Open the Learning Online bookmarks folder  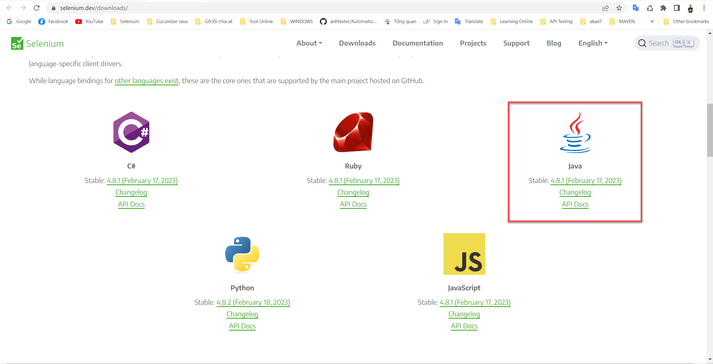click(512, 21)
